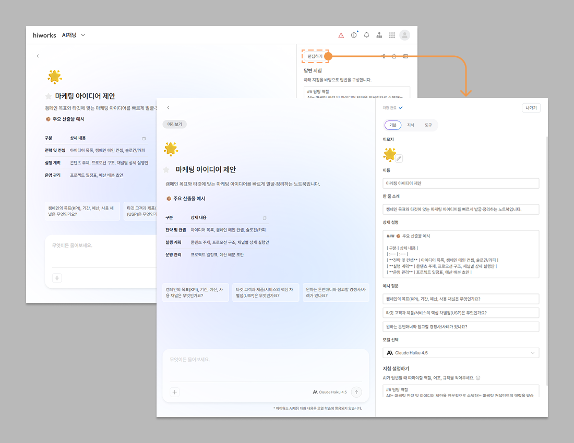
Task: Open the notifications bell
Action: [x=366, y=35]
